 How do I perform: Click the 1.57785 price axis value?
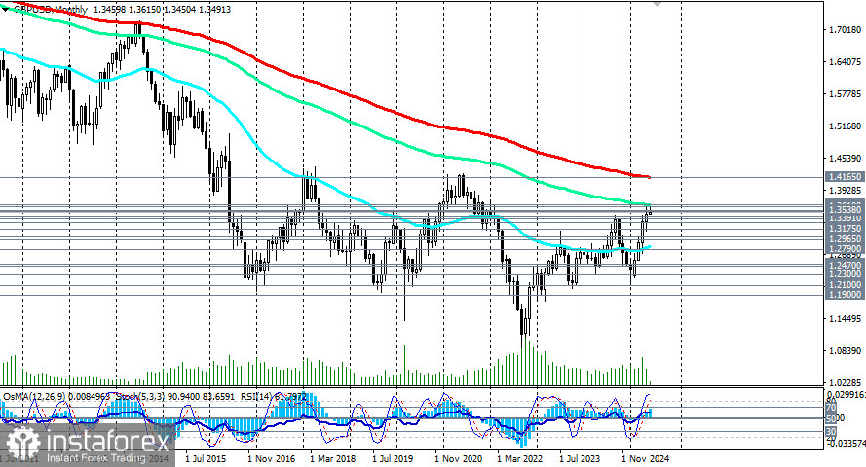tap(845, 94)
